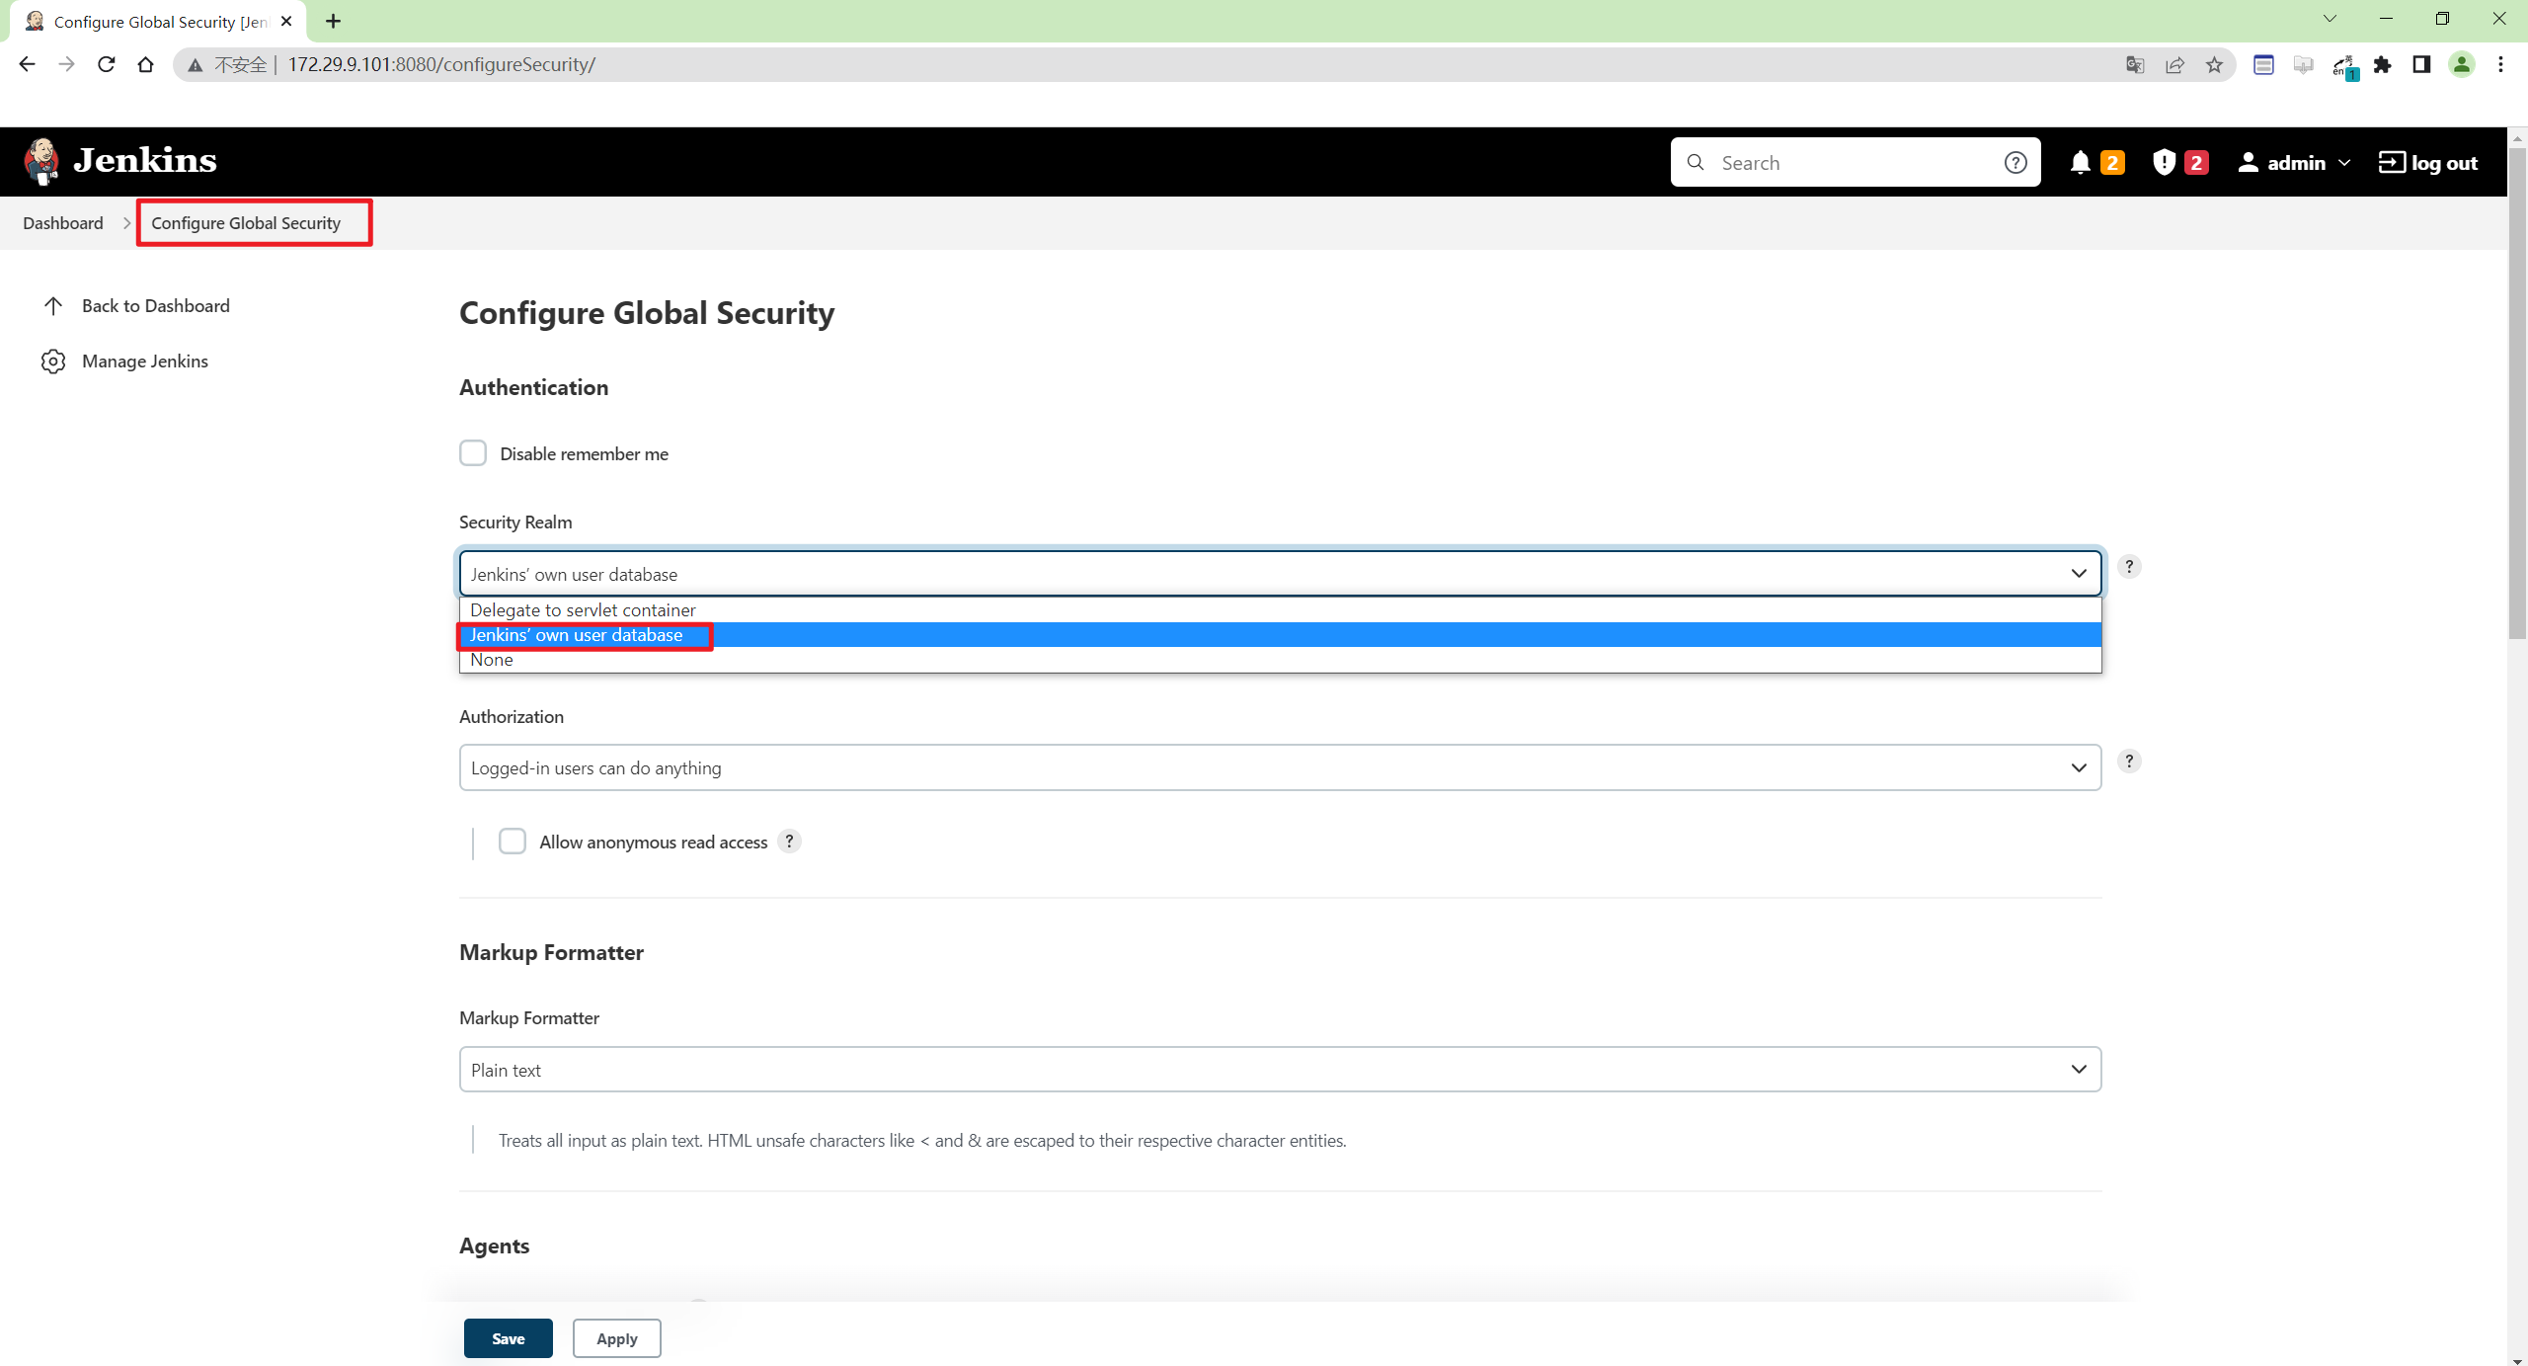Open help for Security Realm
Viewport: 2528px width, 1366px height.
(x=2129, y=567)
